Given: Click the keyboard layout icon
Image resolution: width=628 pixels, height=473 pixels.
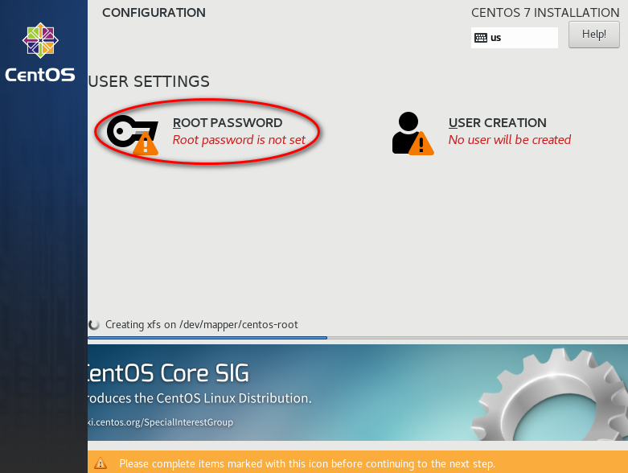Looking at the screenshot, I should (481, 38).
